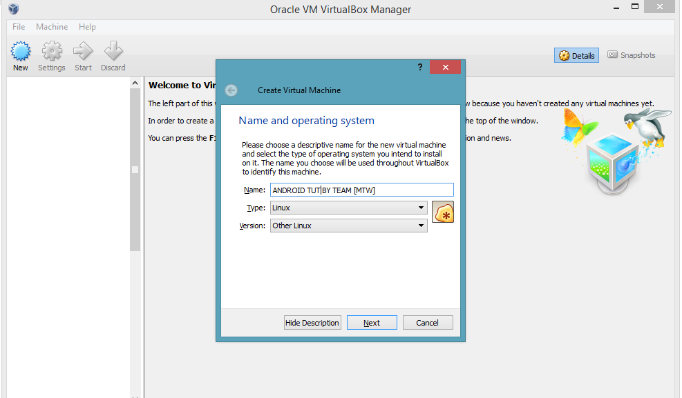Click the Hide Description button
Viewport: 682px width, 398px height.
point(312,323)
